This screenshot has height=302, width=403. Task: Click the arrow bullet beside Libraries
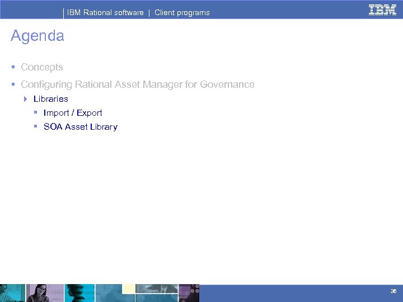pyautogui.click(x=25, y=99)
